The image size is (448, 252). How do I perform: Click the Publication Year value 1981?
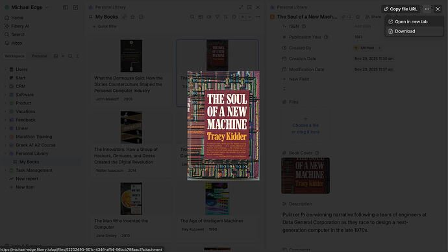(358, 37)
